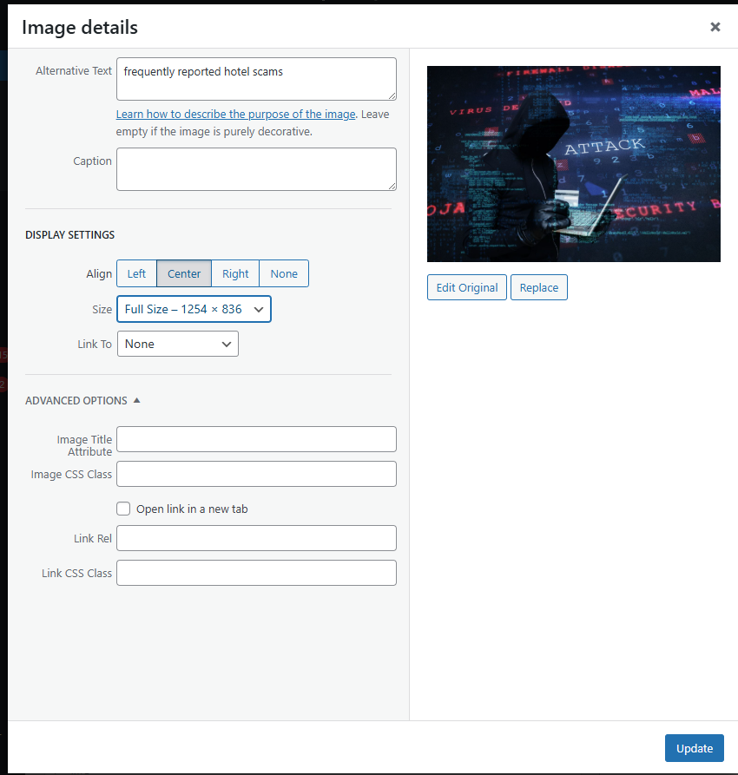Set alignment to Right

click(x=235, y=273)
